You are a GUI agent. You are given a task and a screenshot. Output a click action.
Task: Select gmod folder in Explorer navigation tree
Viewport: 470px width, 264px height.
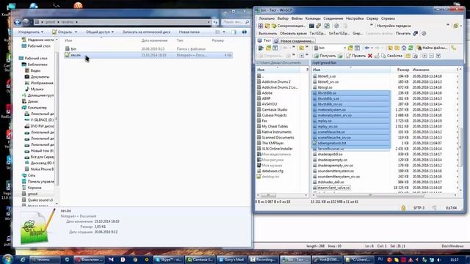(32, 194)
